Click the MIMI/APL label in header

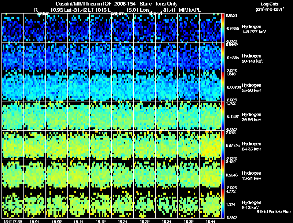click(x=190, y=10)
